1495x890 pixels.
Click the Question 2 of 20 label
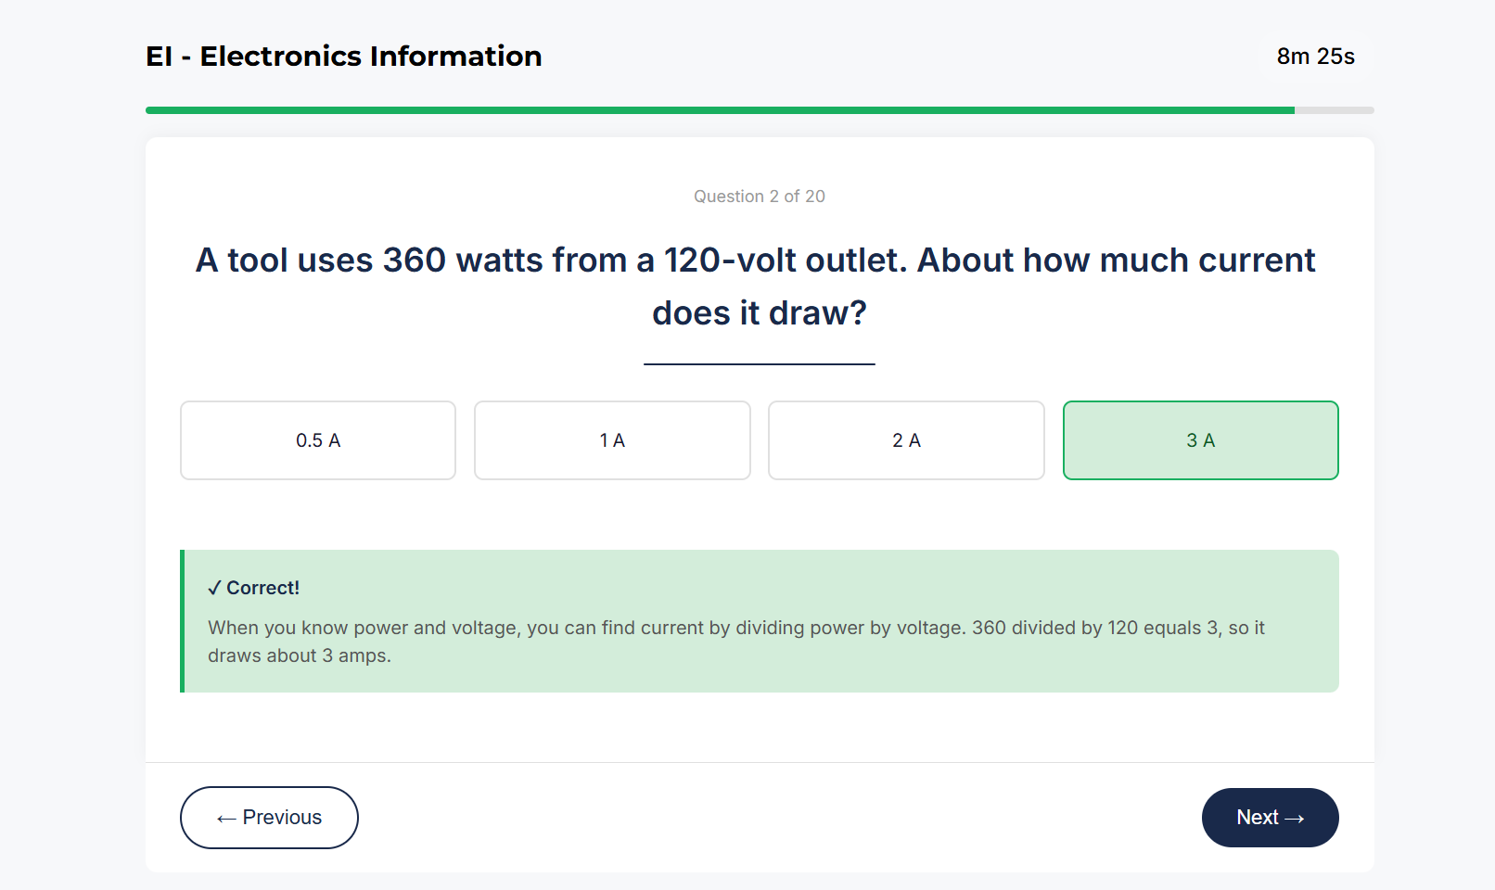[x=759, y=196]
